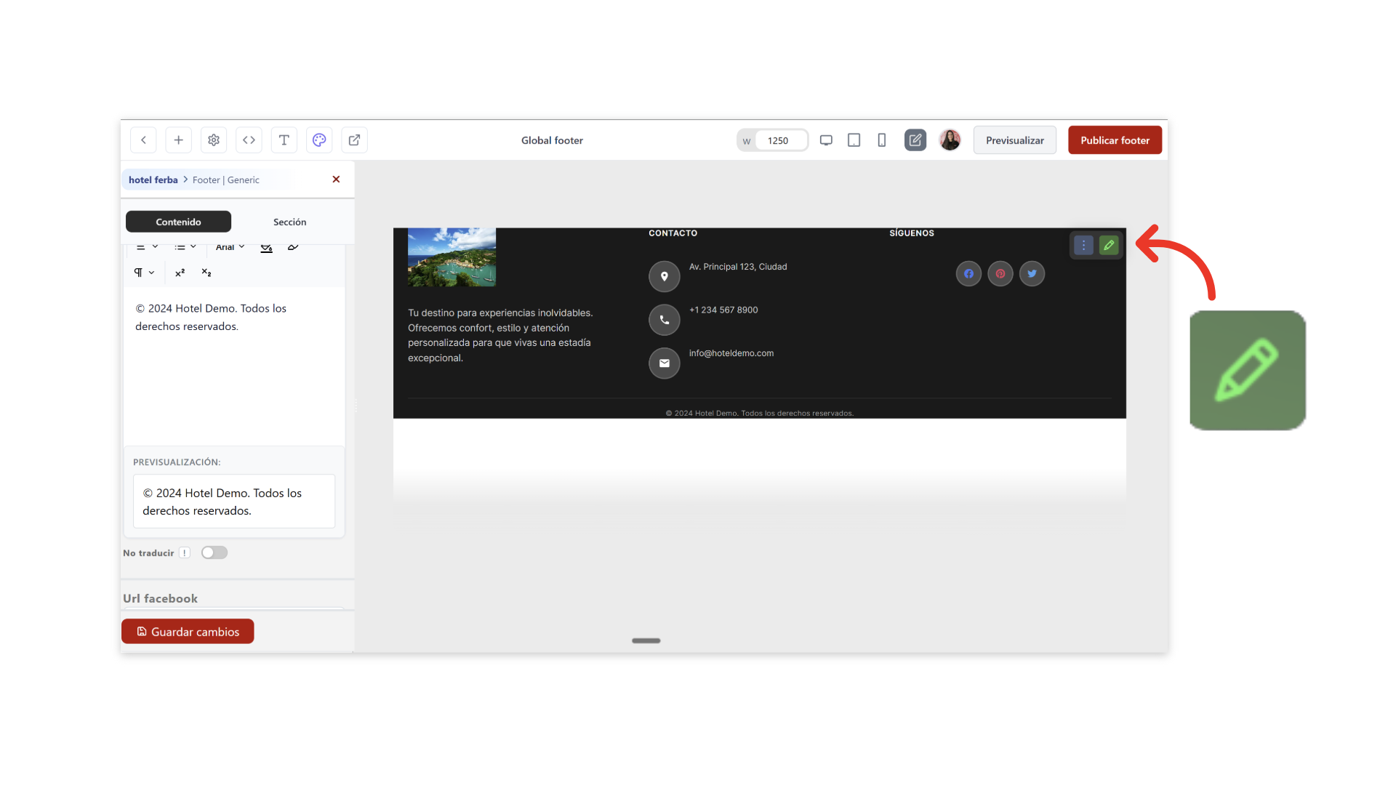This screenshot has width=1396, height=785.
Task: Click Publicar footer button
Action: click(x=1115, y=140)
